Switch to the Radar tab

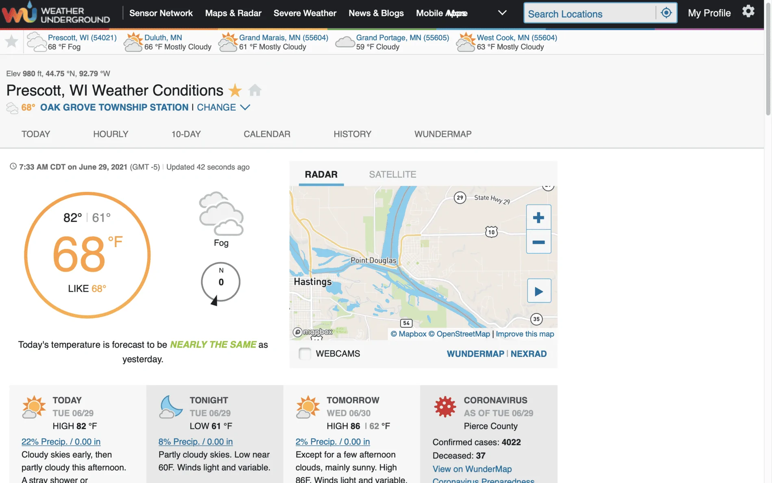[x=321, y=174]
